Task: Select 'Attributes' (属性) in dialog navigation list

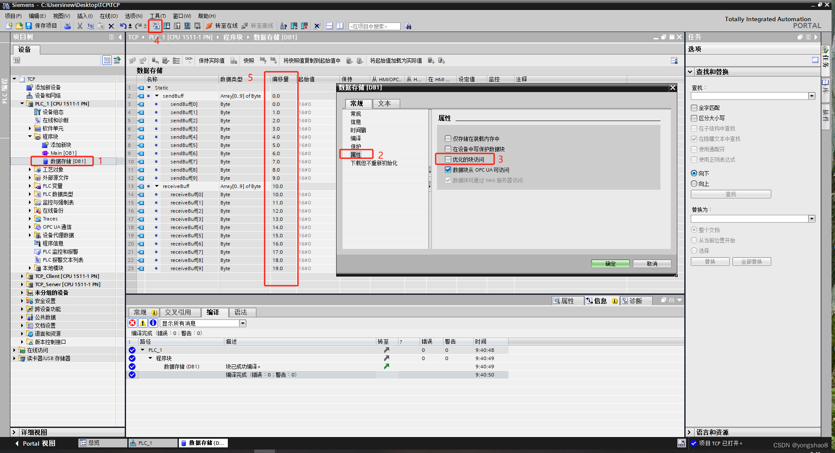Action: (x=356, y=155)
